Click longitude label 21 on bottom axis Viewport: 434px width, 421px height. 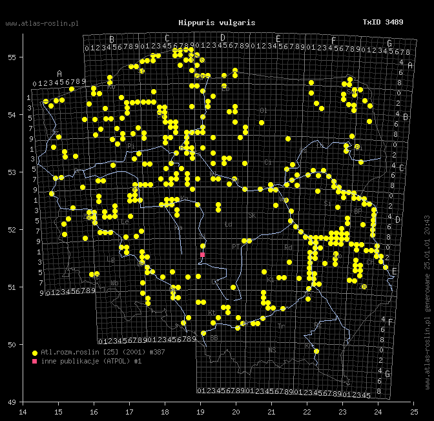tap(271, 412)
